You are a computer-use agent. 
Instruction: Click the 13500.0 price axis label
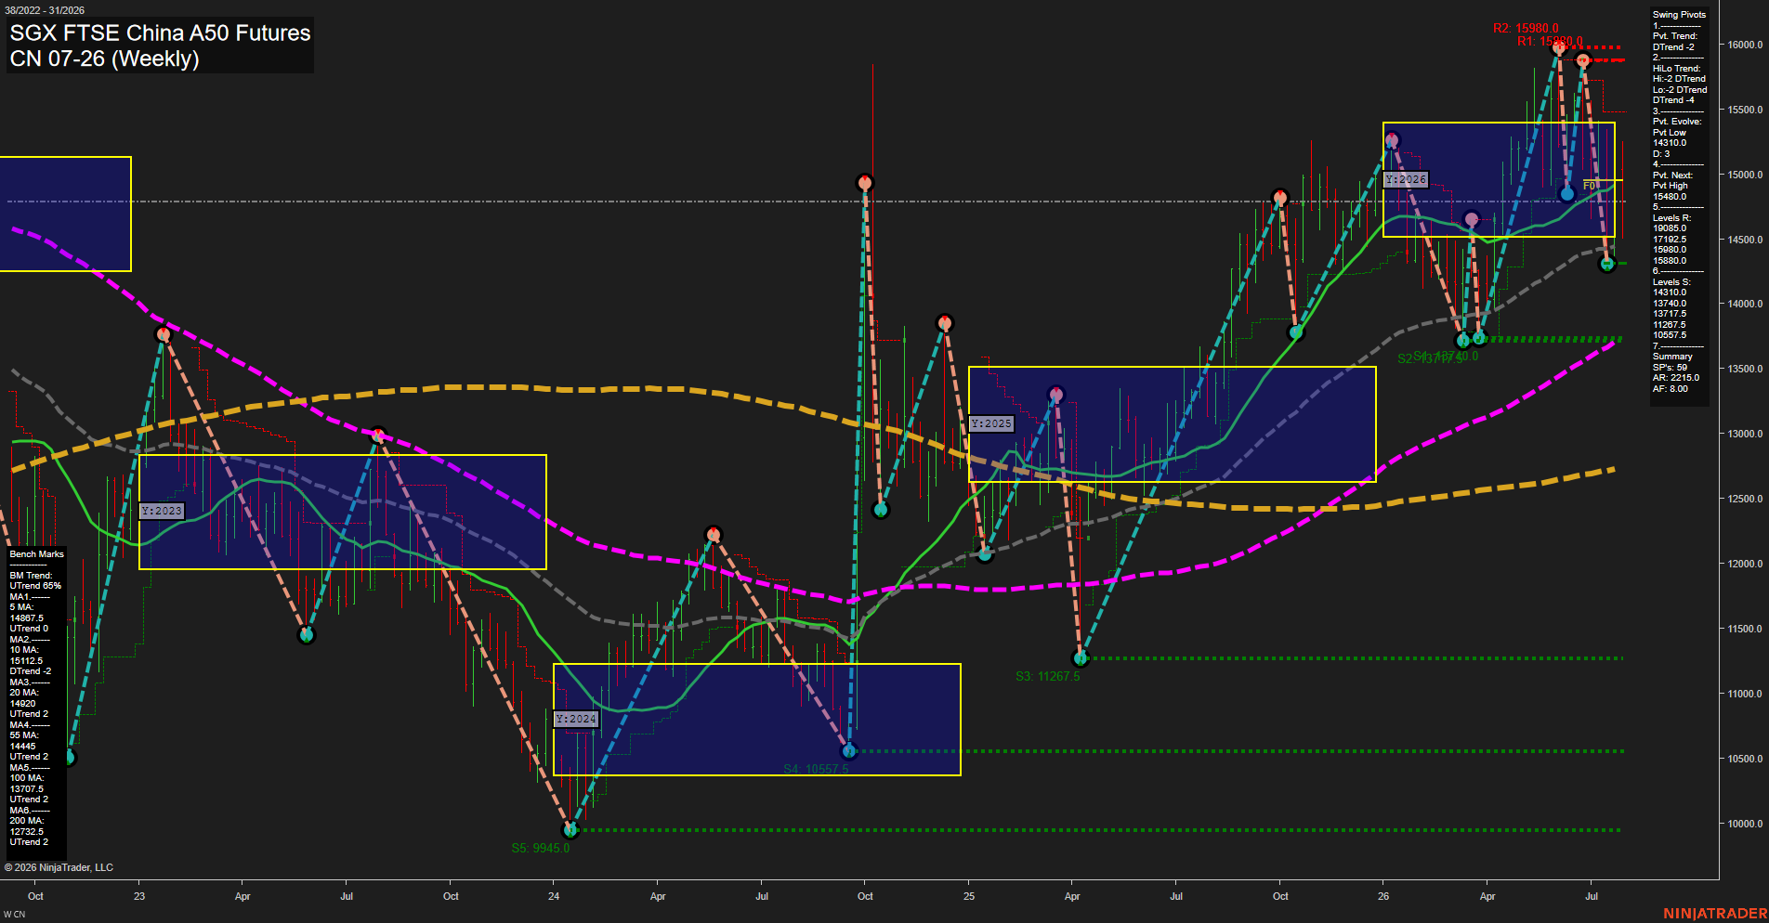1745,369
